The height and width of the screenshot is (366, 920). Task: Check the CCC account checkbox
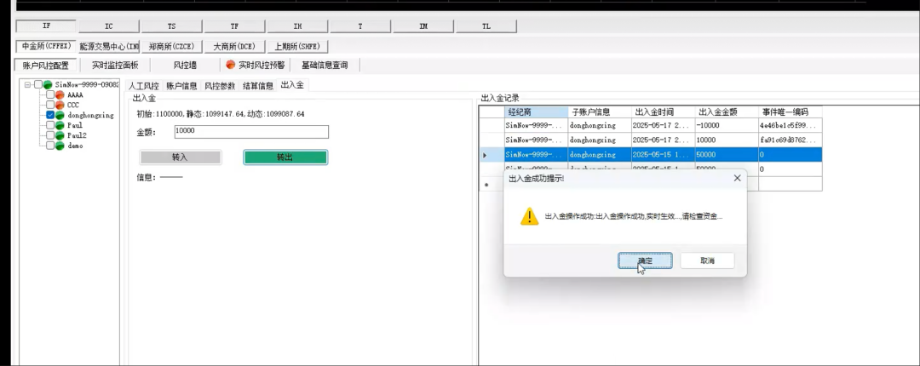[x=50, y=105]
